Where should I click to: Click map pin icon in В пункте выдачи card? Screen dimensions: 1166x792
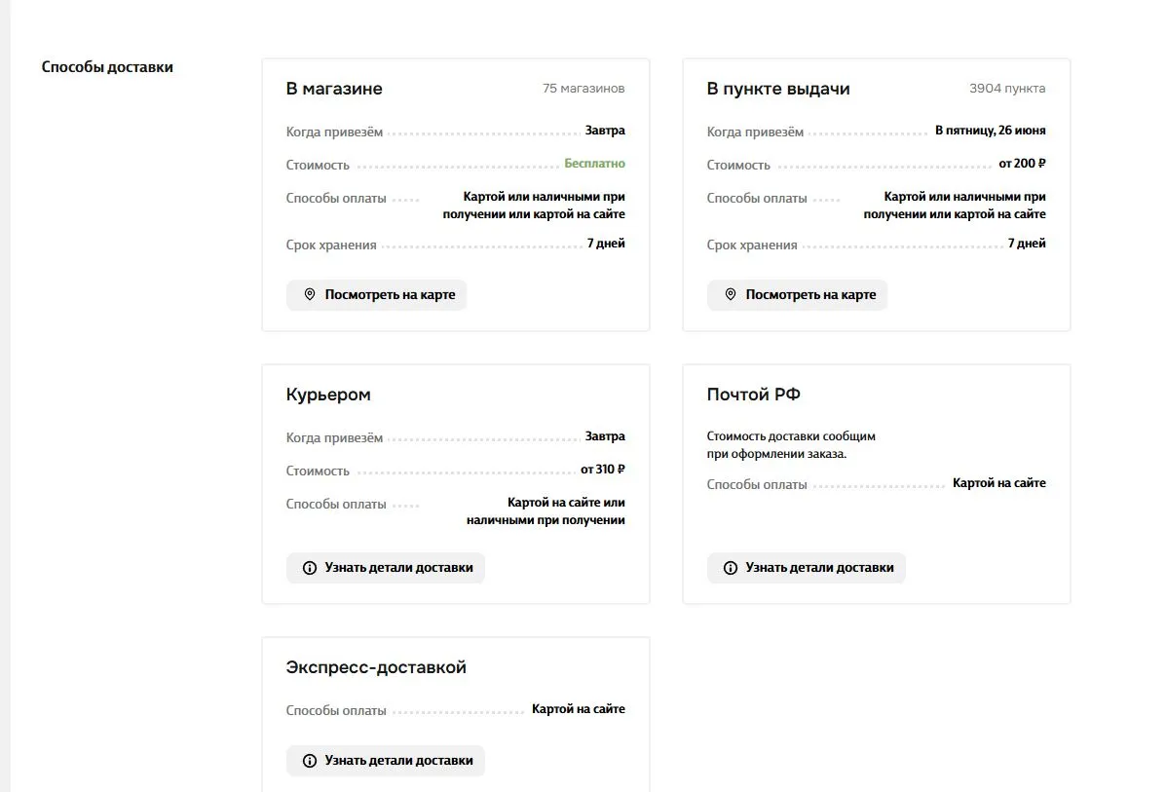point(731,294)
